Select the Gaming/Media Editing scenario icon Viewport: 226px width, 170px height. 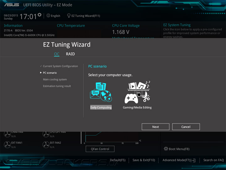[137, 92]
